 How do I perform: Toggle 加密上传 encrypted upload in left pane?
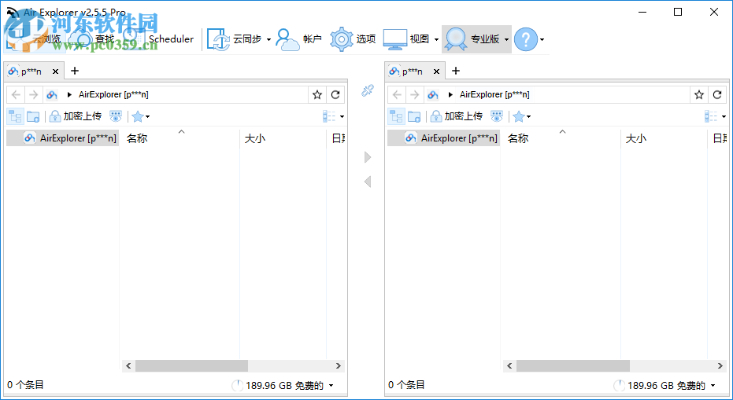click(76, 116)
